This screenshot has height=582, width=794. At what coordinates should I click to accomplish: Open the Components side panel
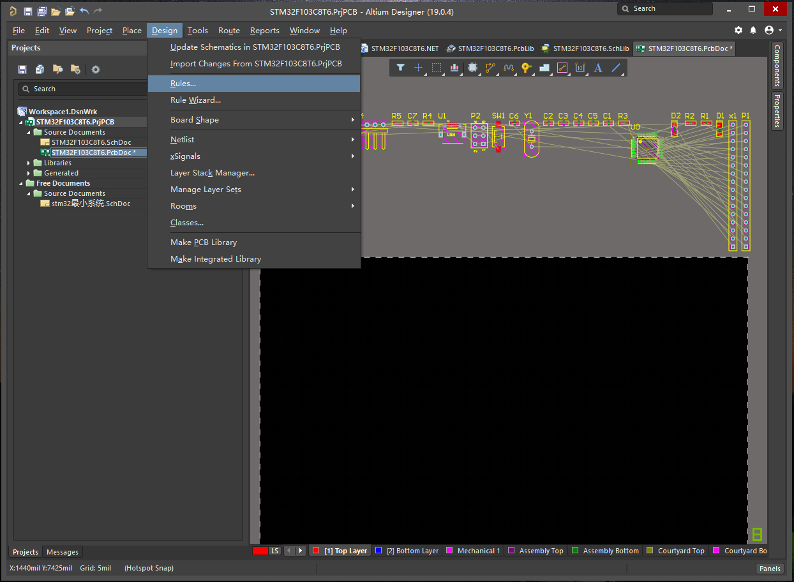(x=777, y=66)
